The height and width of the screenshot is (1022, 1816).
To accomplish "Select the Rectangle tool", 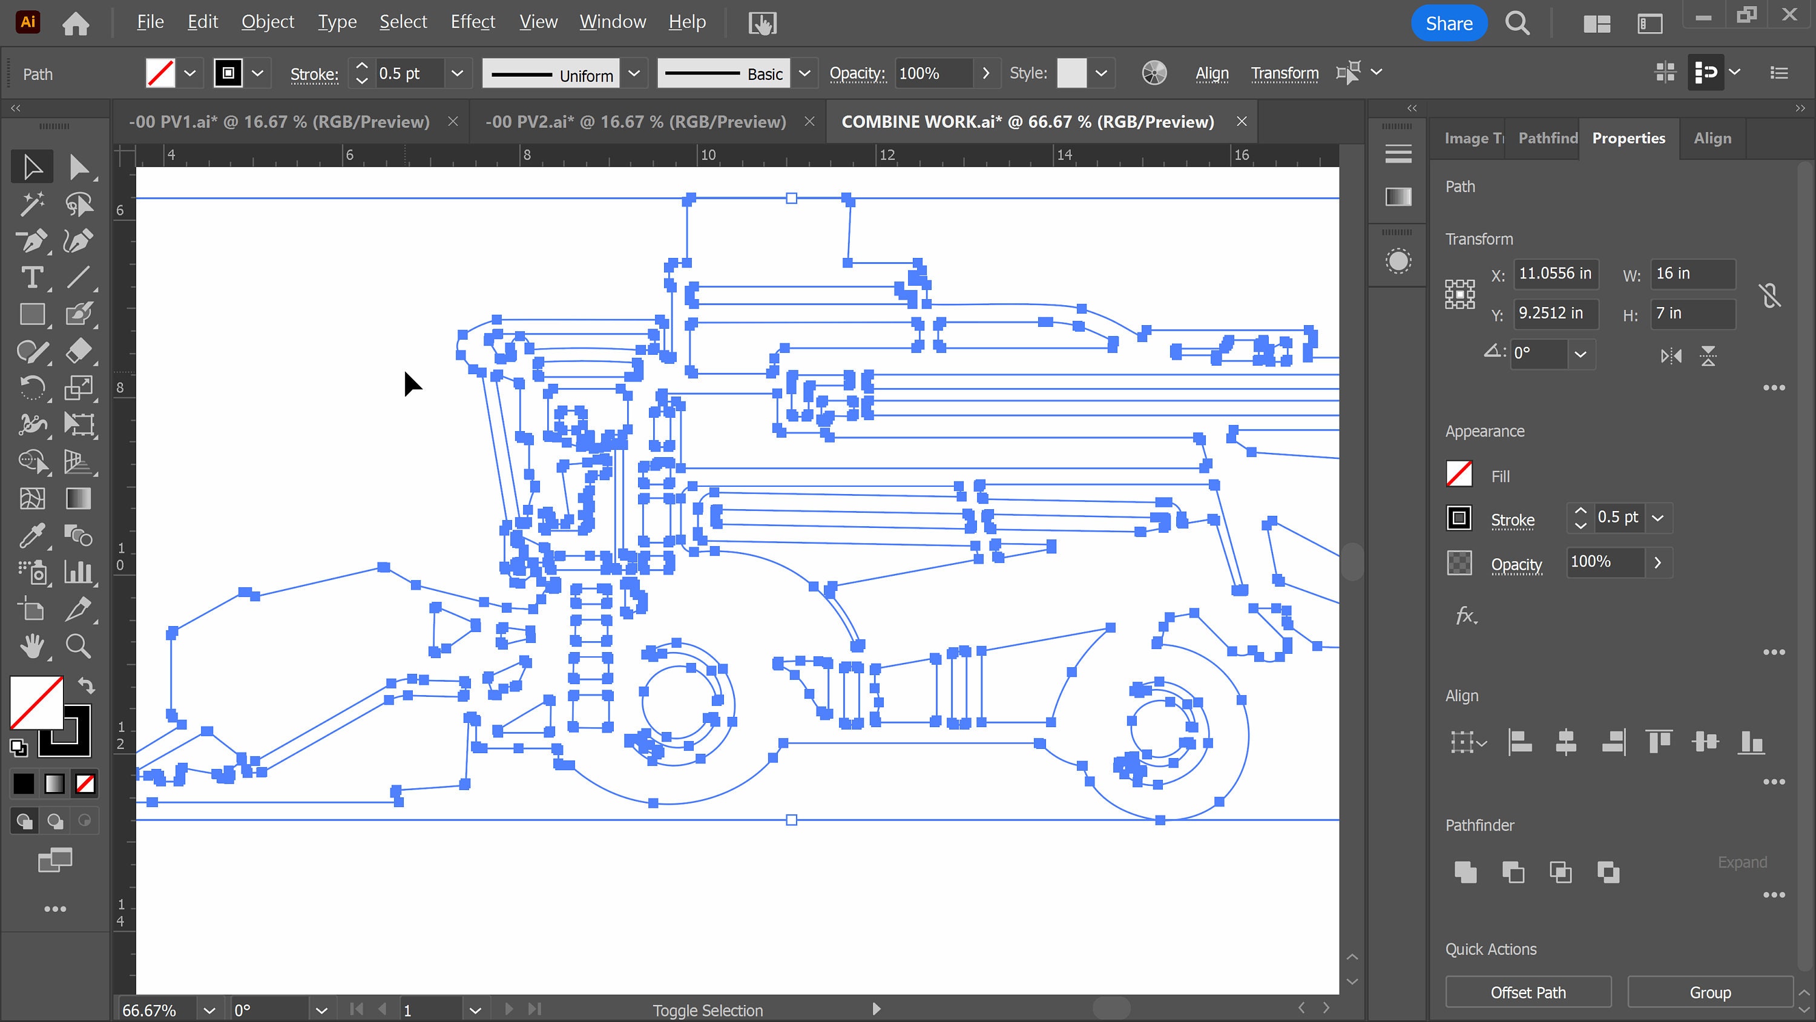I will pyautogui.click(x=31, y=315).
